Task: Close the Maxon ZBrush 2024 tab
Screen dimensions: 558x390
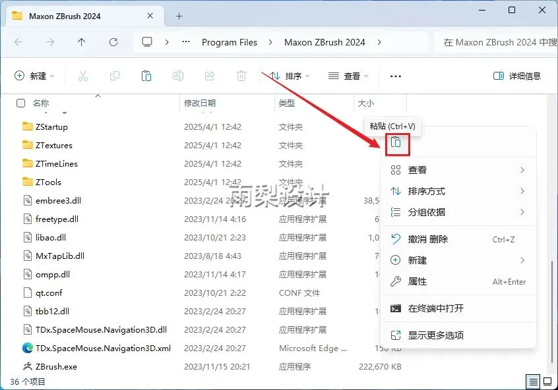Action: [x=150, y=16]
